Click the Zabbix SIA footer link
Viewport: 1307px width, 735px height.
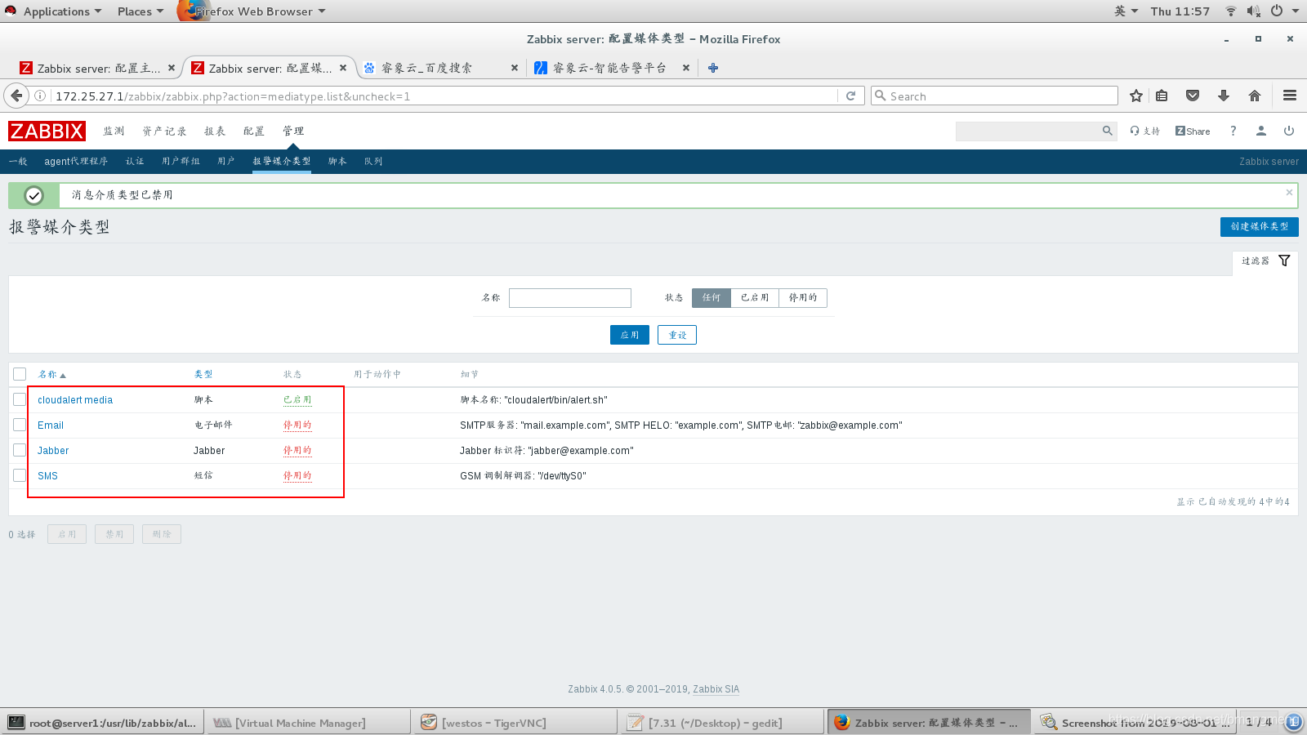(x=716, y=689)
